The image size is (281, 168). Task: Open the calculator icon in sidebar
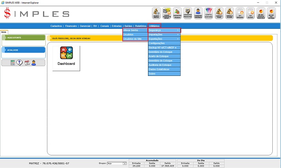point(13,62)
